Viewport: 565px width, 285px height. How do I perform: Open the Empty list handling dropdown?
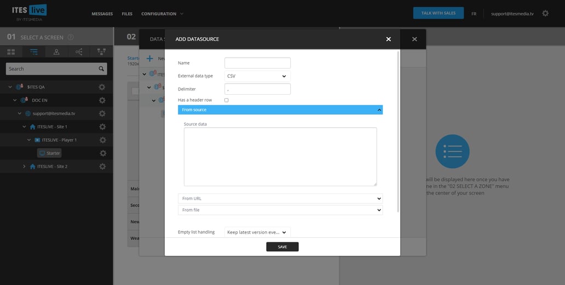[x=257, y=232]
